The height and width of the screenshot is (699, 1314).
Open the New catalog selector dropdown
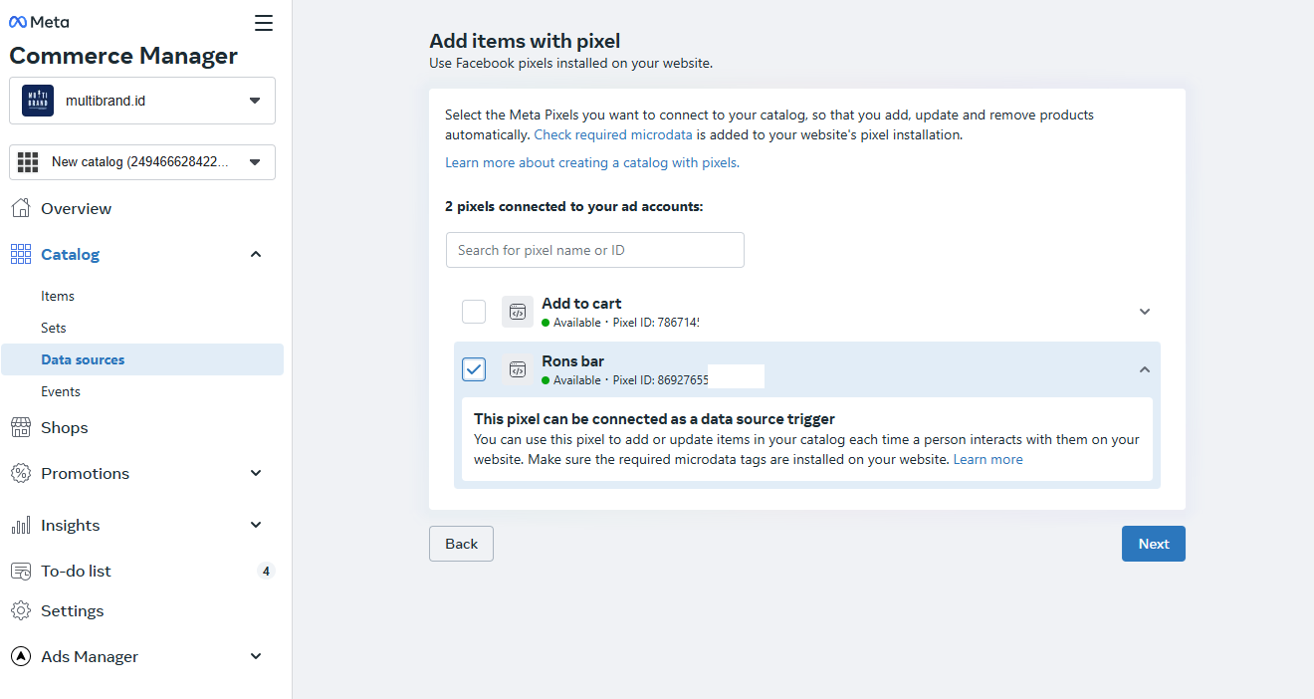pos(142,162)
